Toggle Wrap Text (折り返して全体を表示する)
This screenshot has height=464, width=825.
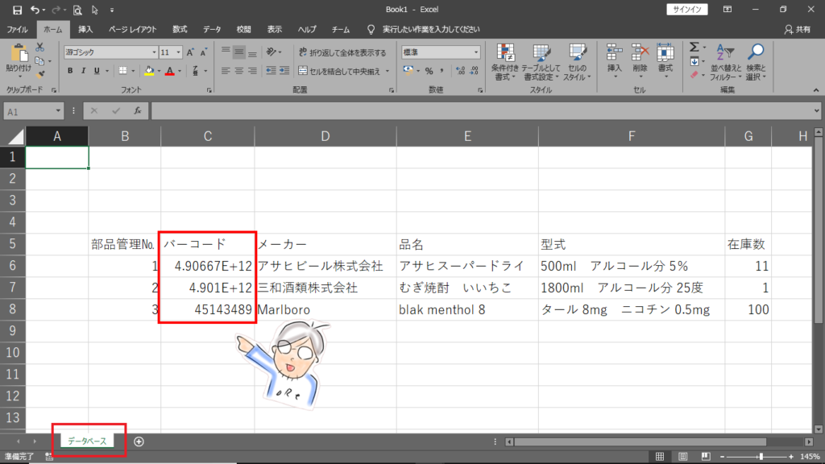[343, 52]
